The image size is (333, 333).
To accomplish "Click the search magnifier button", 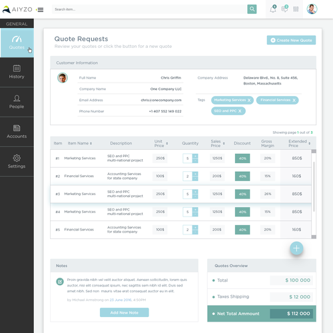I will tap(252, 9).
